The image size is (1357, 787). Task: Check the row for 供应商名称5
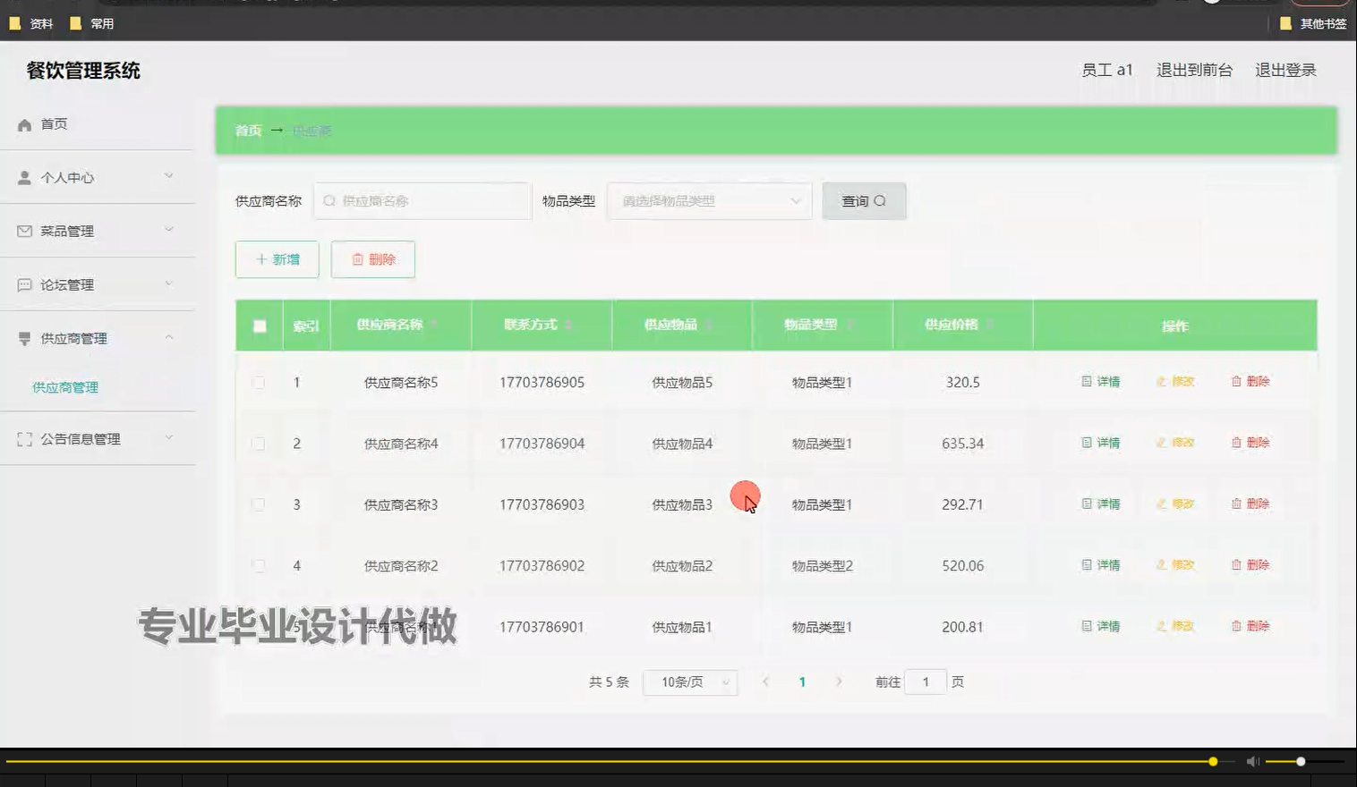(259, 383)
